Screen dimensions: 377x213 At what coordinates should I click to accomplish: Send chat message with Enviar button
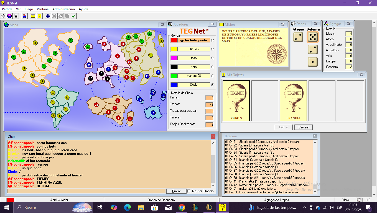coord(176,191)
